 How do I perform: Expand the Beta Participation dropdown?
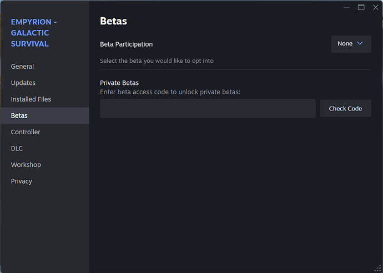(x=351, y=44)
